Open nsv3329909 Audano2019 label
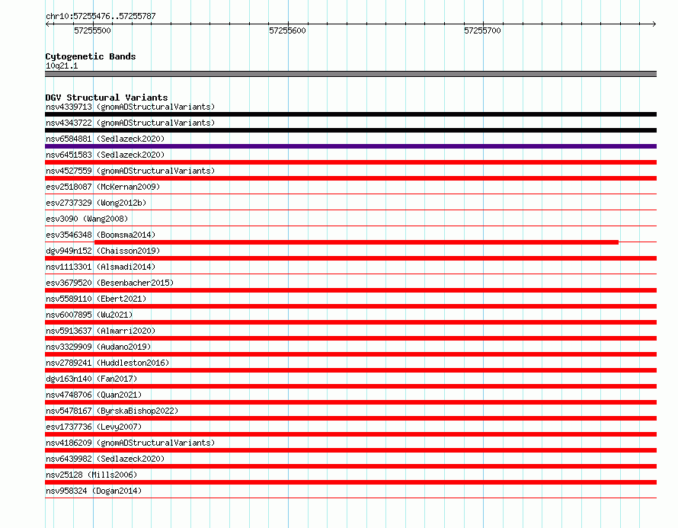 point(98,347)
